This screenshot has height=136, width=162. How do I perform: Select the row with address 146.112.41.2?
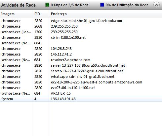tap(81, 54)
